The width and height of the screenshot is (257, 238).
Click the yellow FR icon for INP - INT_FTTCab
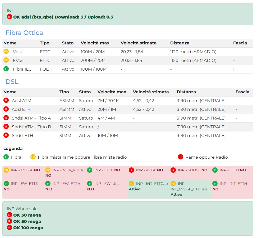[131, 184]
